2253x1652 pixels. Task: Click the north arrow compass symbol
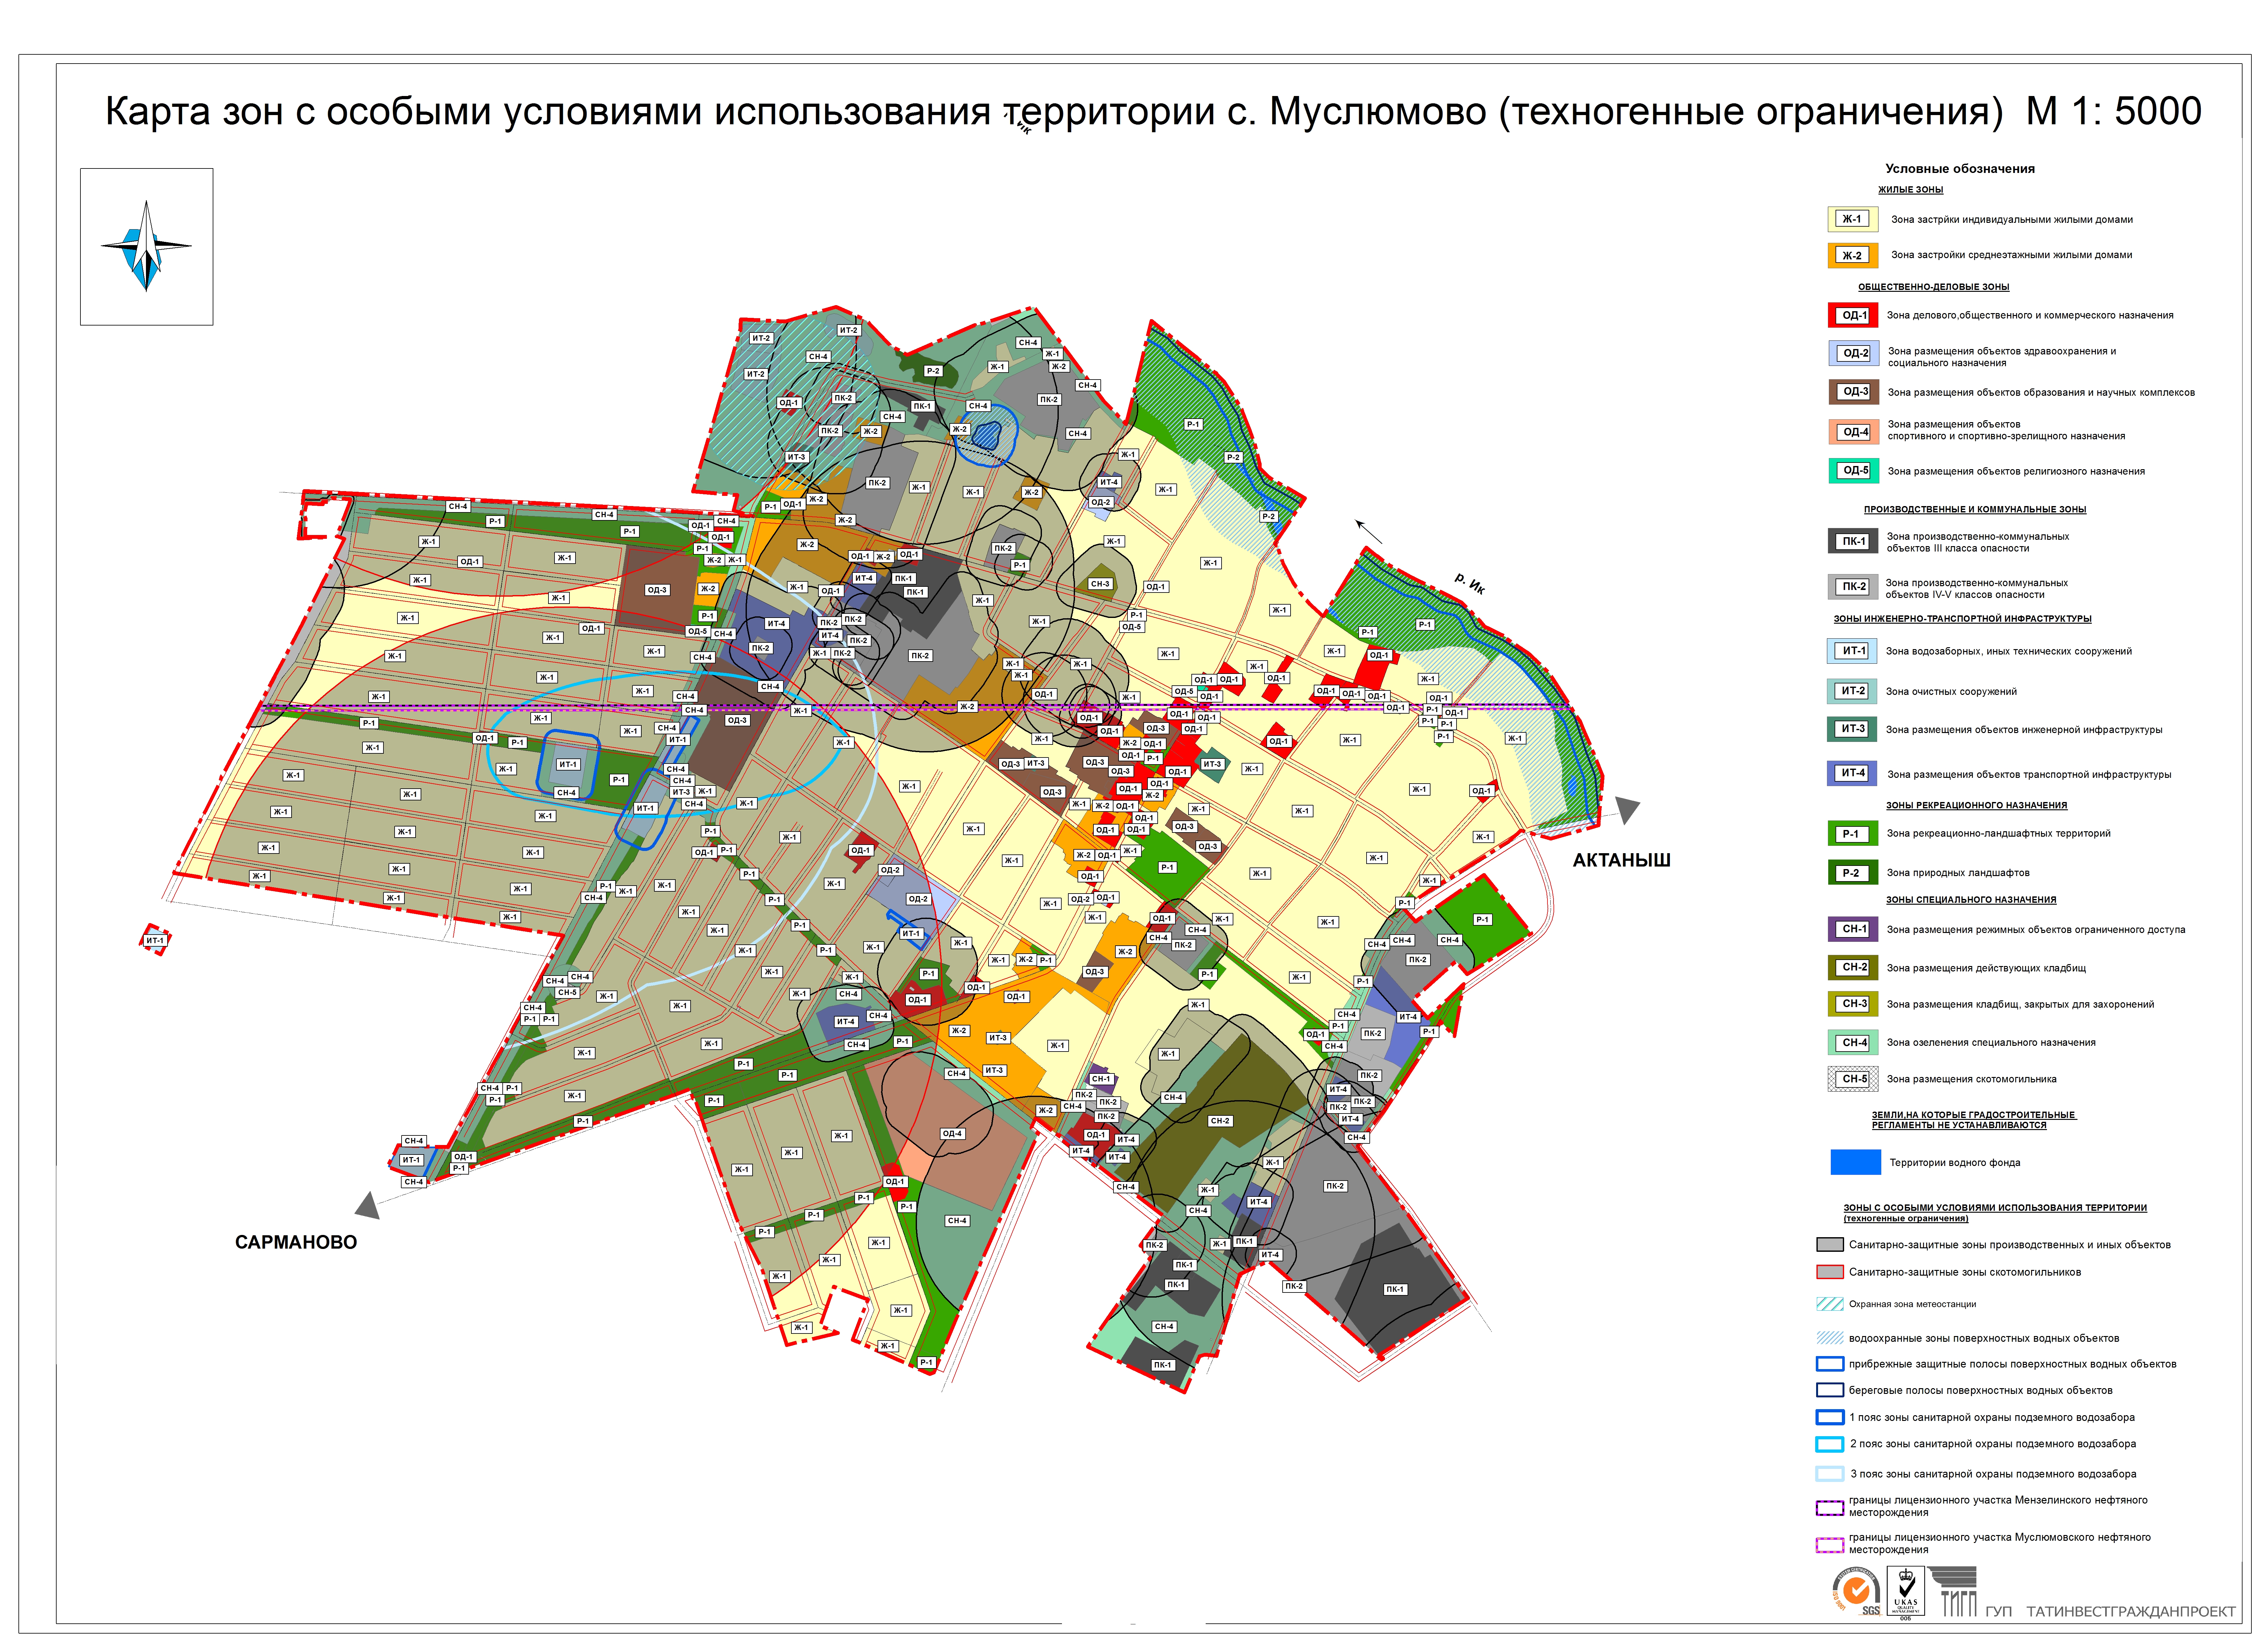click(146, 246)
